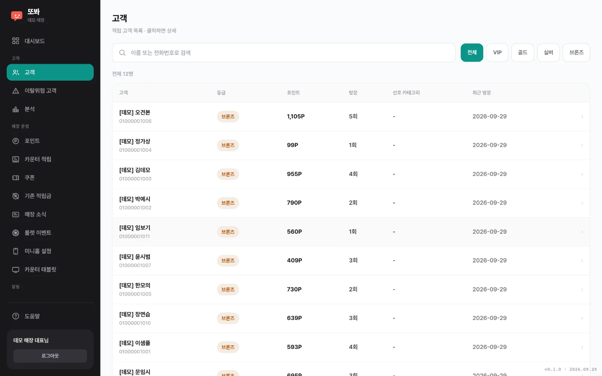Filter customers by 실버 grade
The image size is (602, 376).
click(548, 53)
